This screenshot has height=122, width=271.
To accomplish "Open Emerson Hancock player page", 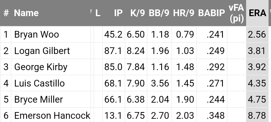I will point(52,116).
